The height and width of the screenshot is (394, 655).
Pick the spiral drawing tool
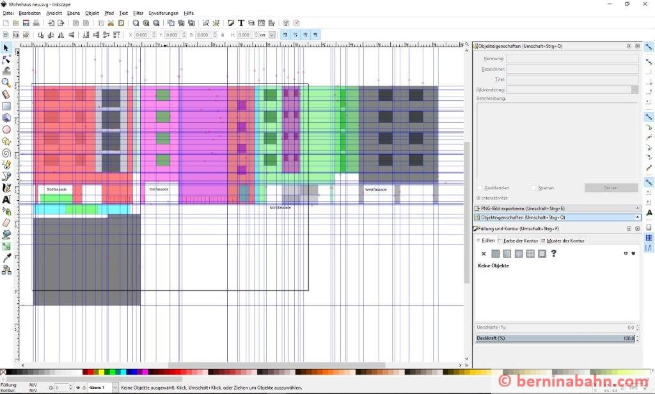[6, 153]
